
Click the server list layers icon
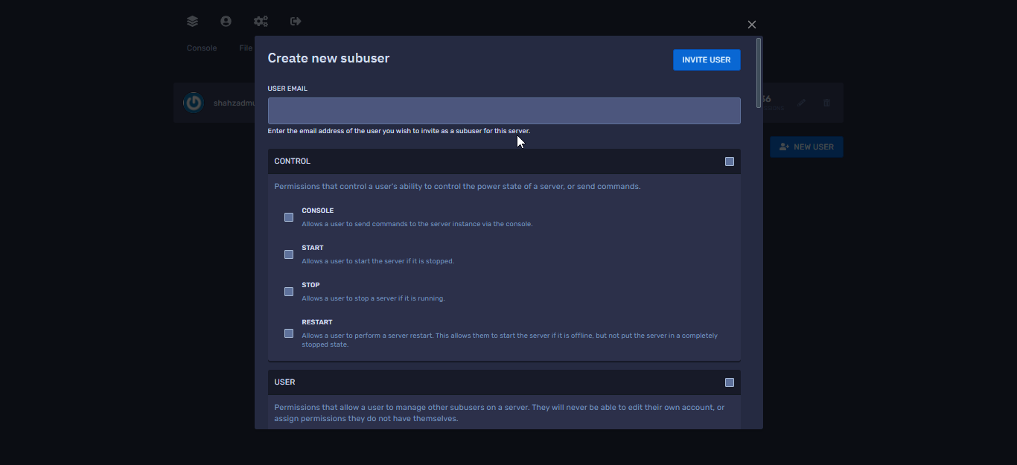pos(193,22)
